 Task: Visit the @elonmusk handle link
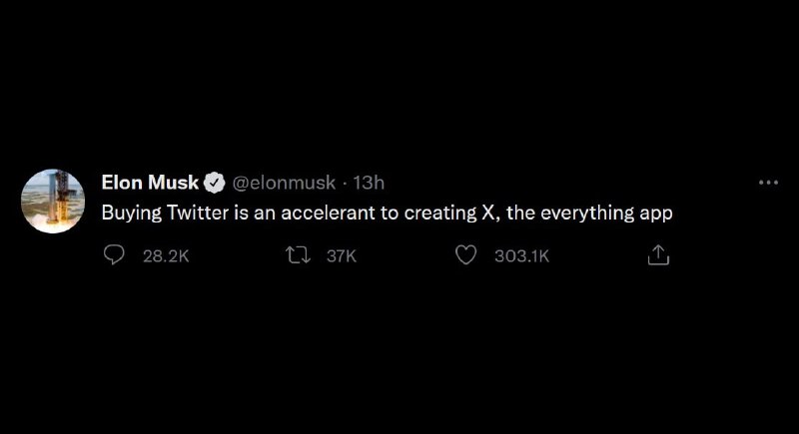(x=284, y=183)
